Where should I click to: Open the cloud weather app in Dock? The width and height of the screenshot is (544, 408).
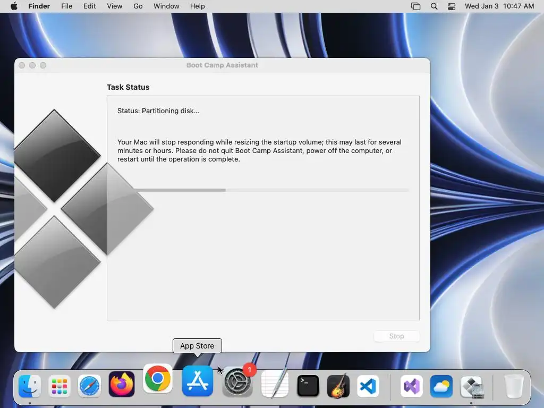click(x=441, y=386)
